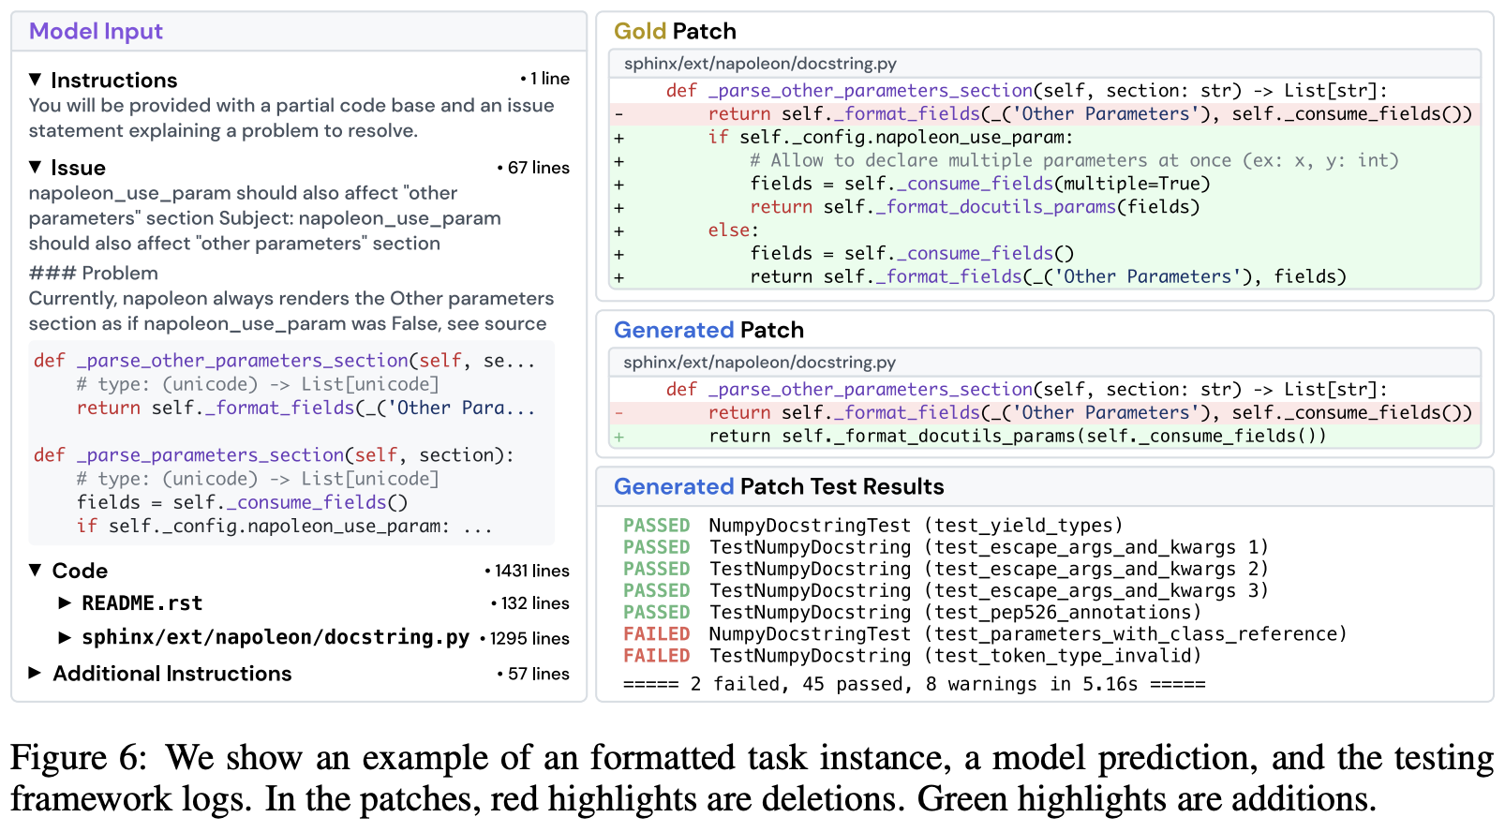Click the green added return line in Generated Patch

(1017, 436)
